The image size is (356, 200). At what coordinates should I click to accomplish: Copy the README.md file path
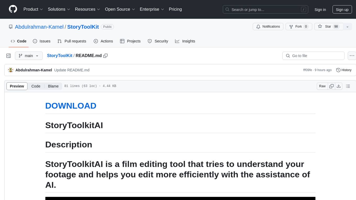click(x=105, y=55)
